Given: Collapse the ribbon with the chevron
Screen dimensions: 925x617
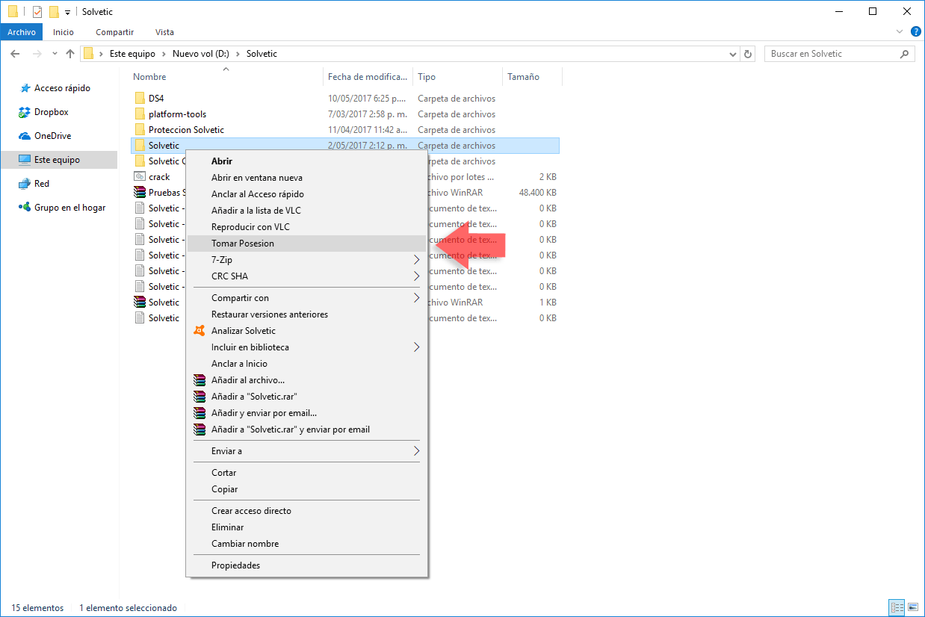Looking at the screenshot, I should point(900,32).
